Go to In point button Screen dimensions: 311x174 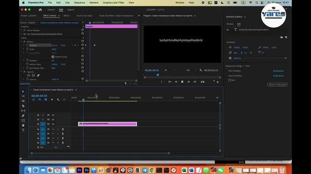point(170,82)
